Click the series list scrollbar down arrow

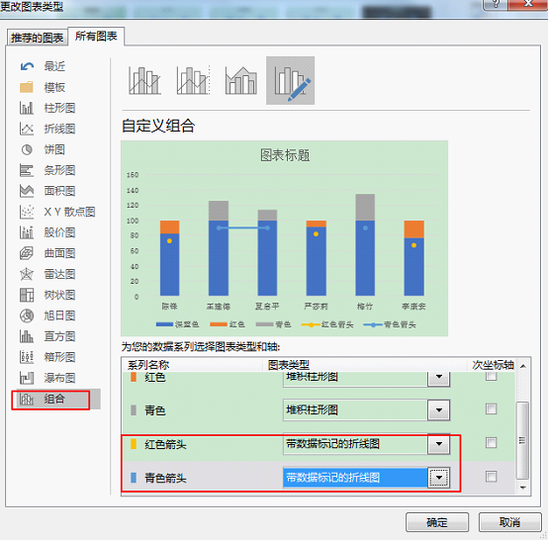523,488
